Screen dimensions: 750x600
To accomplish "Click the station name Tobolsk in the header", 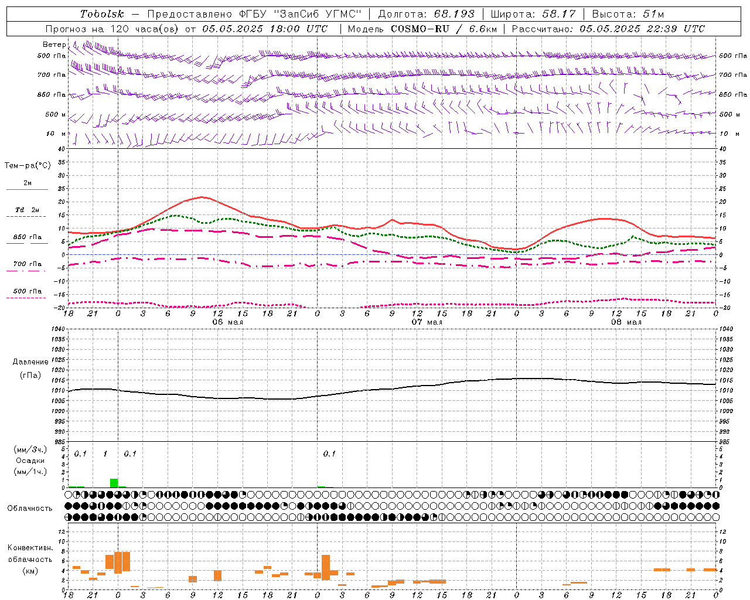I will tap(103, 14).
